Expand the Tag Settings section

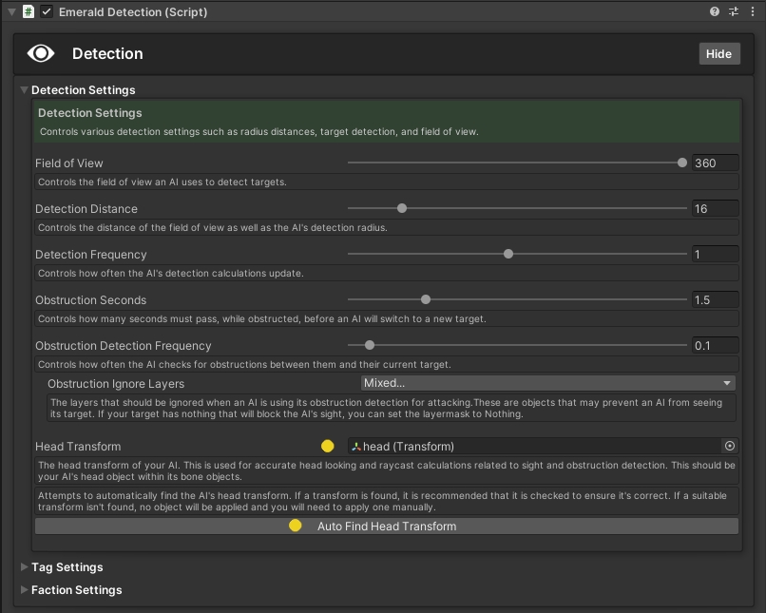(25, 567)
